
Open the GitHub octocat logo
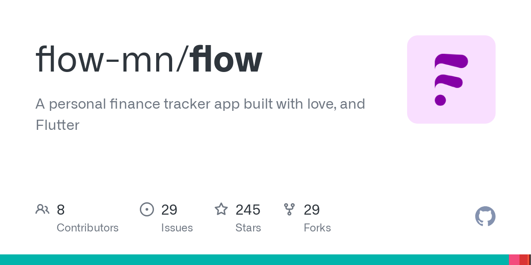click(485, 216)
